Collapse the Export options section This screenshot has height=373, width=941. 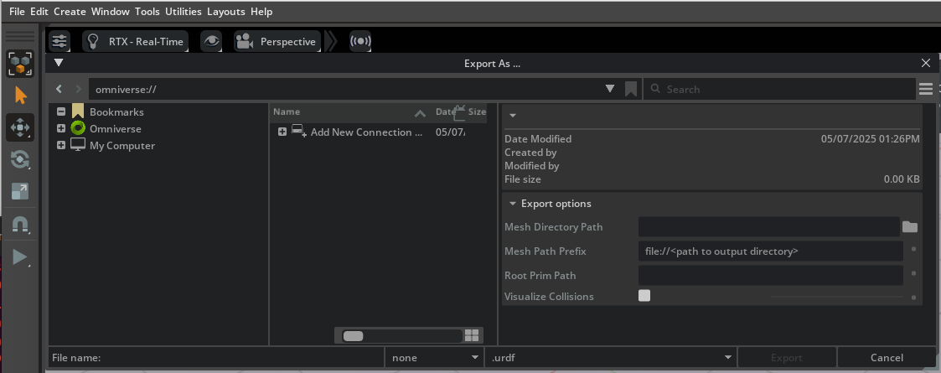pyautogui.click(x=513, y=204)
